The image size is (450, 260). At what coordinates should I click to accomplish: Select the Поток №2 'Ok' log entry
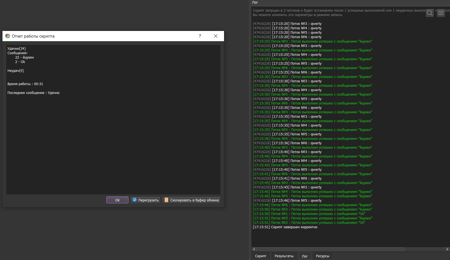click(x=309, y=223)
